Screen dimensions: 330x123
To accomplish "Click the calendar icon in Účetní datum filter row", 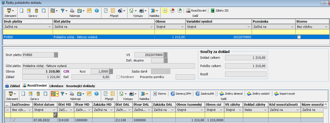I will [55, 115].
